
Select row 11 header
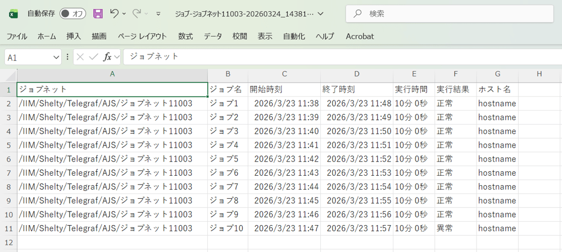pos(8,228)
